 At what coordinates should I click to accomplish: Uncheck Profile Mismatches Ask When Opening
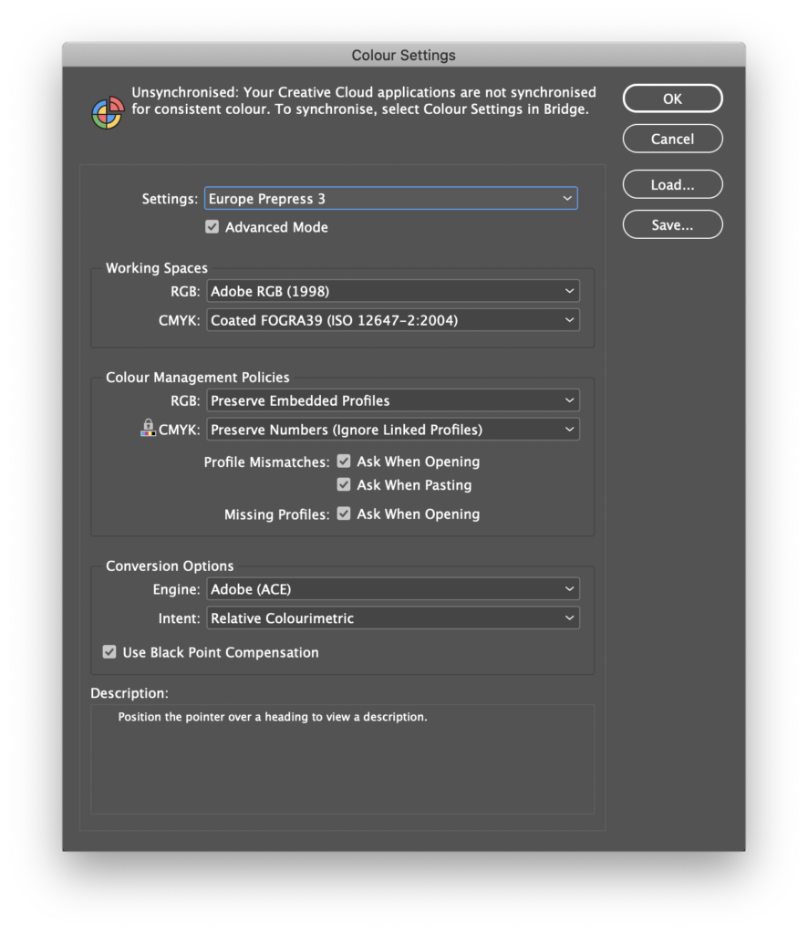344,461
